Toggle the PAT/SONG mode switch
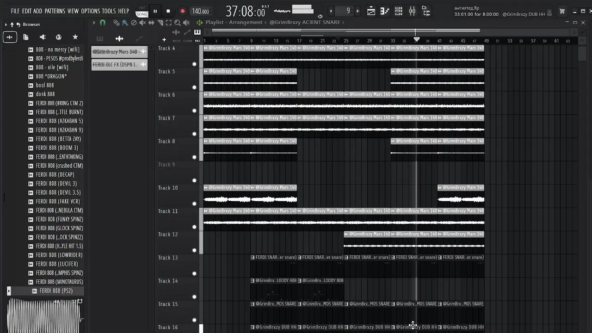Image resolution: width=592 pixels, height=333 pixels. click(142, 12)
